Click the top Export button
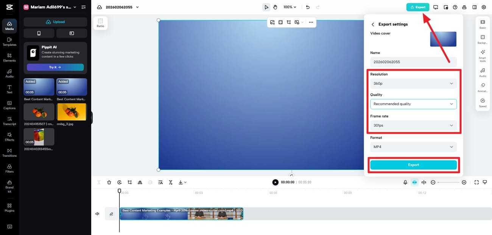The height and width of the screenshot is (235, 492). pos(418,7)
